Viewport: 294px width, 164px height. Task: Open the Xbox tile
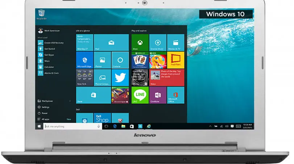[x=140, y=42]
